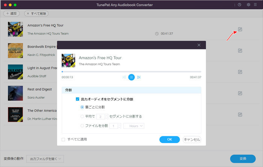The image size is (263, 167).
Task: Click title Amazon's Free HQ Tour in list
Action: (45, 25)
